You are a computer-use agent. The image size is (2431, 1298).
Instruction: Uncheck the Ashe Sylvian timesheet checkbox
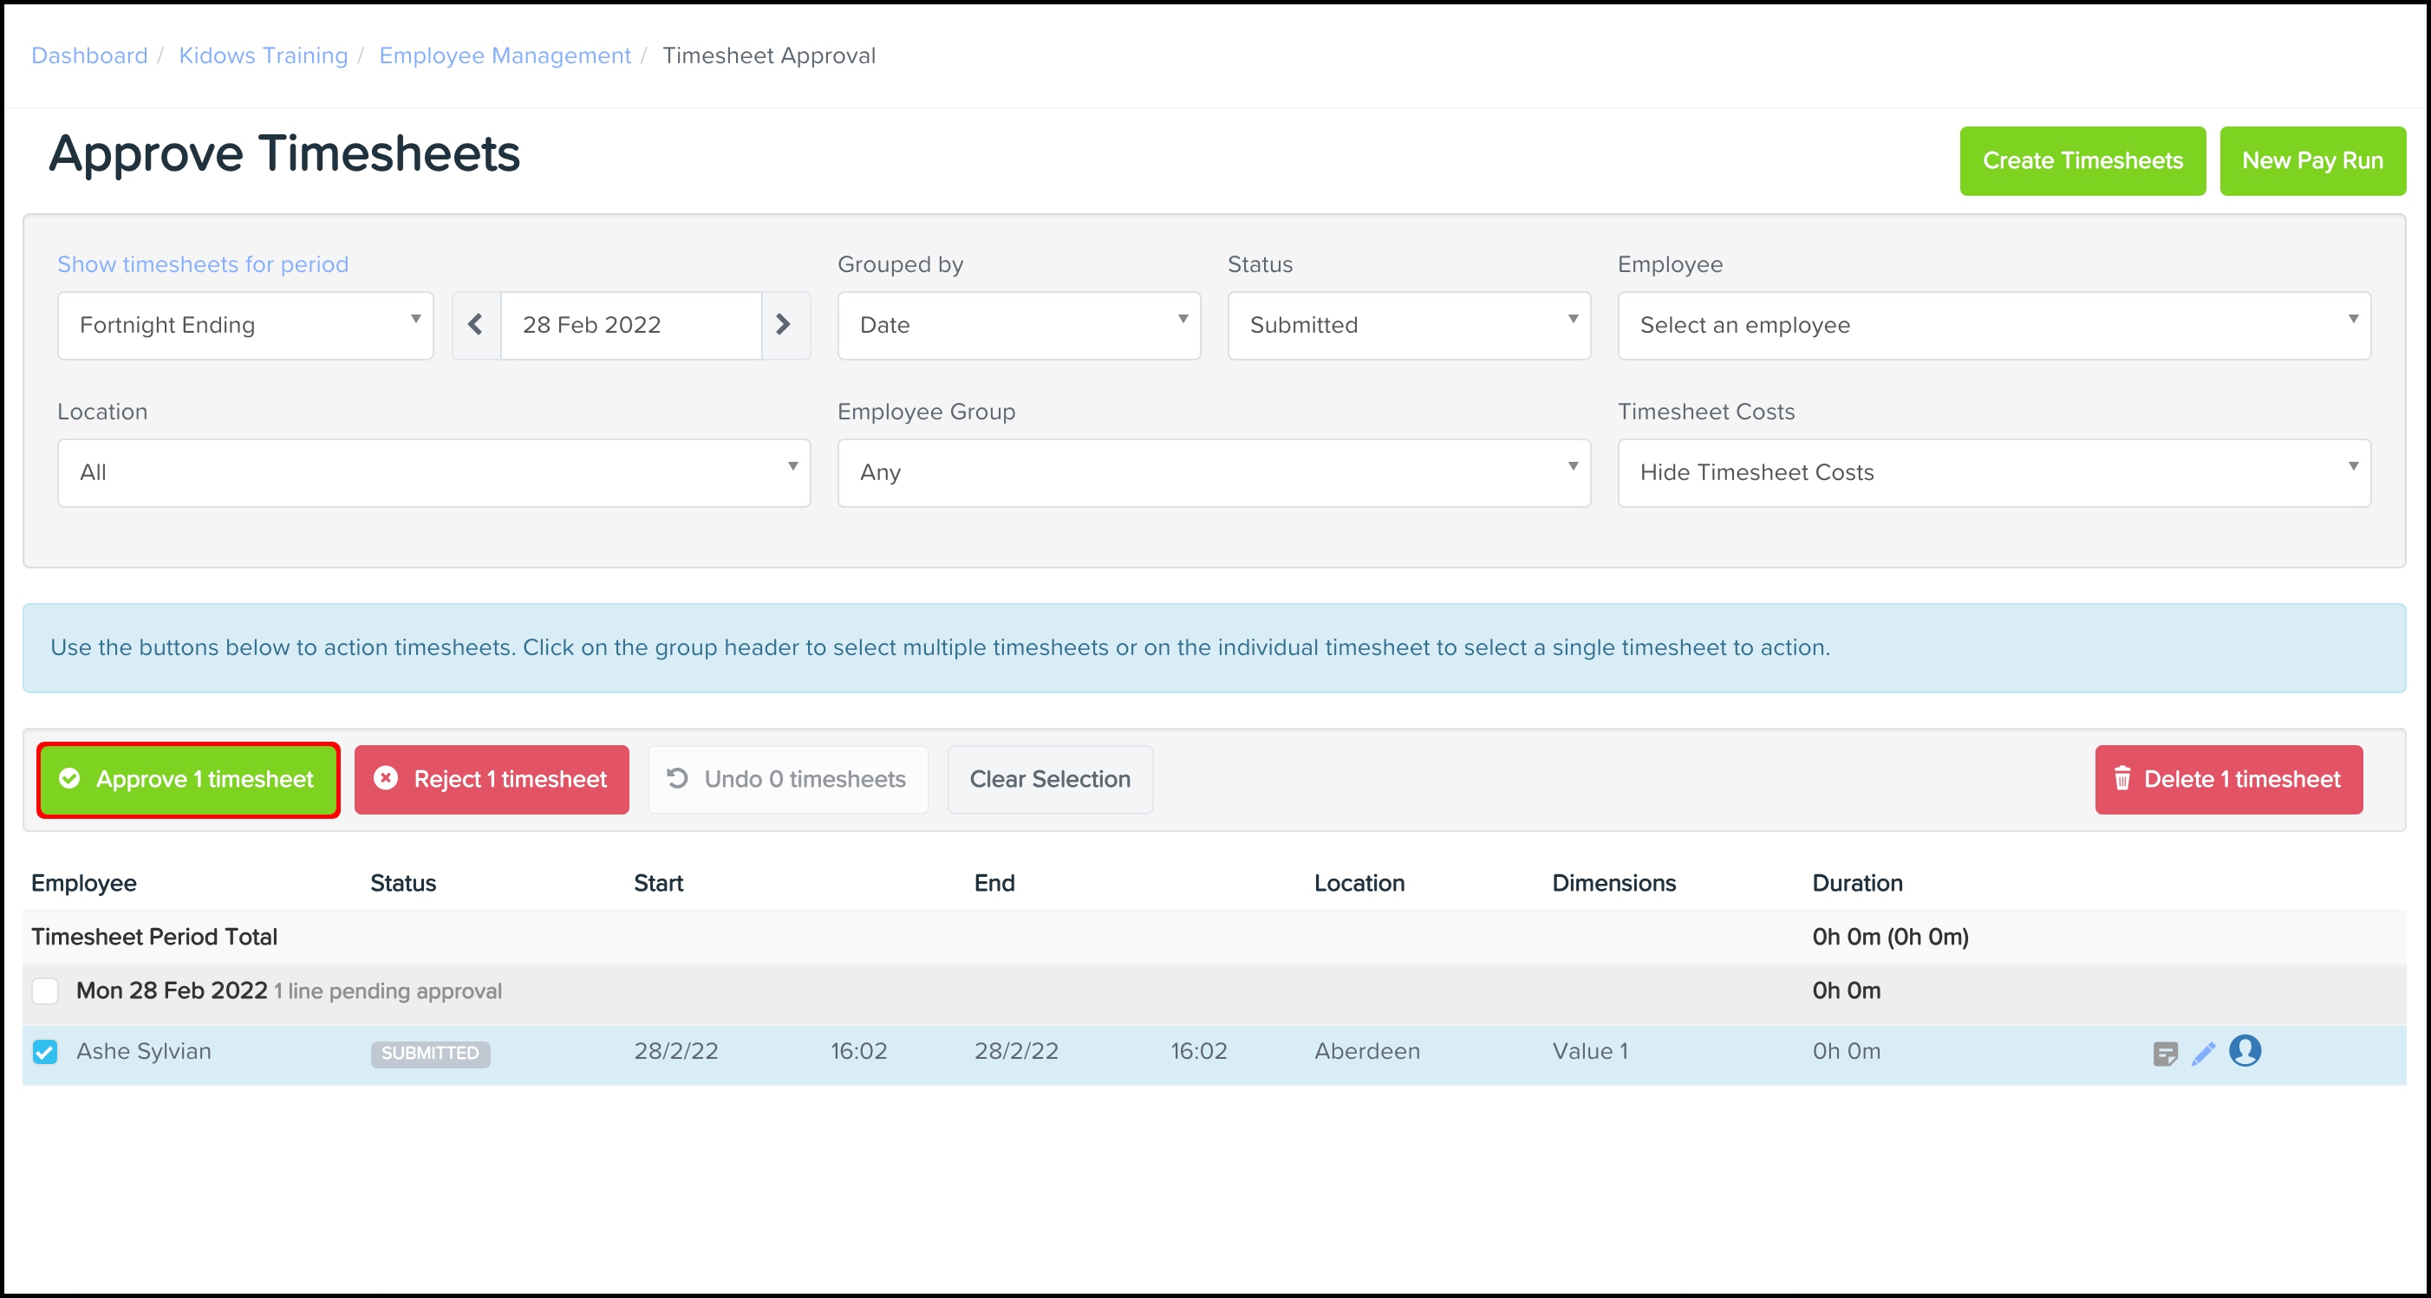point(45,1051)
